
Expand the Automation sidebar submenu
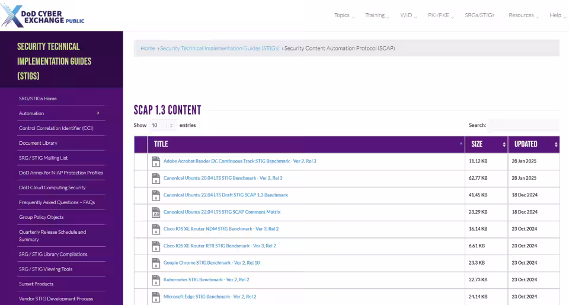[x=98, y=113]
